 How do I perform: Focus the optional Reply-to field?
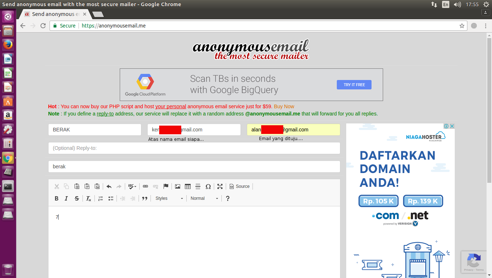click(x=194, y=148)
